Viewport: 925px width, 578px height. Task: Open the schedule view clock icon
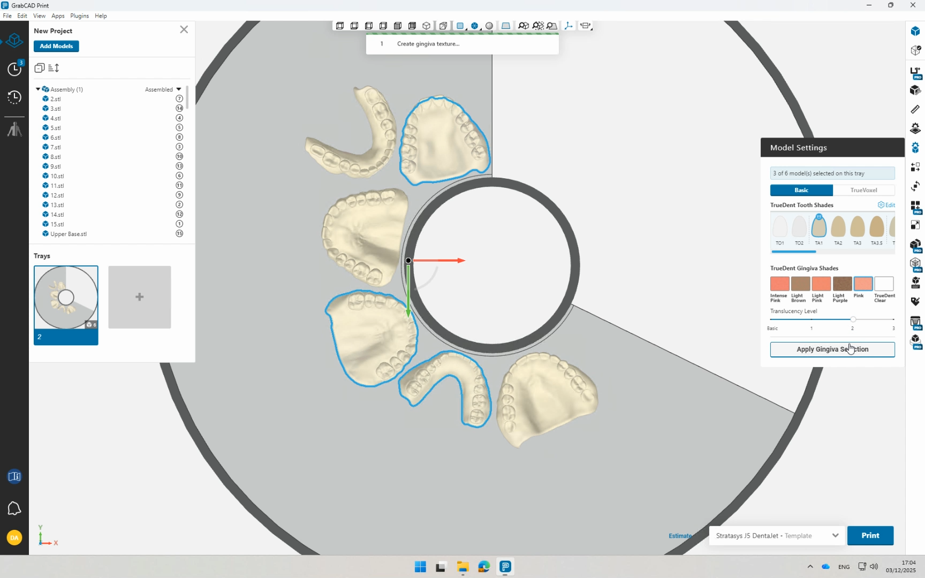coord(14,69)
